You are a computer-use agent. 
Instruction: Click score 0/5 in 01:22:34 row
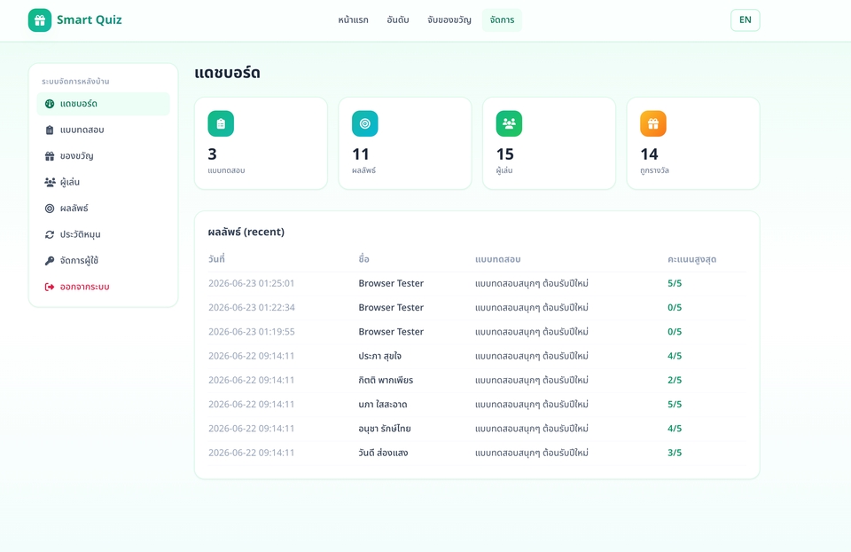point(675,308)
